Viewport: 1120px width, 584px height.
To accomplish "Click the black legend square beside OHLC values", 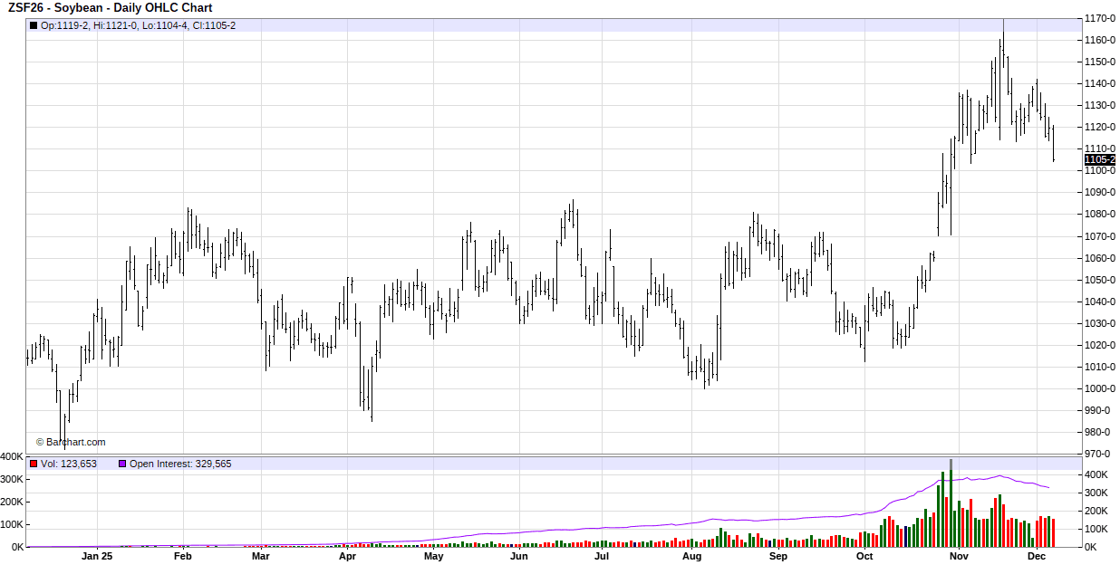I will tap(34, 25).
